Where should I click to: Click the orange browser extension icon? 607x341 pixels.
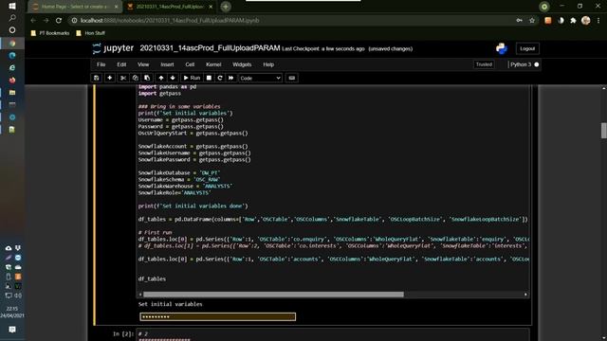tap(548, 21)
